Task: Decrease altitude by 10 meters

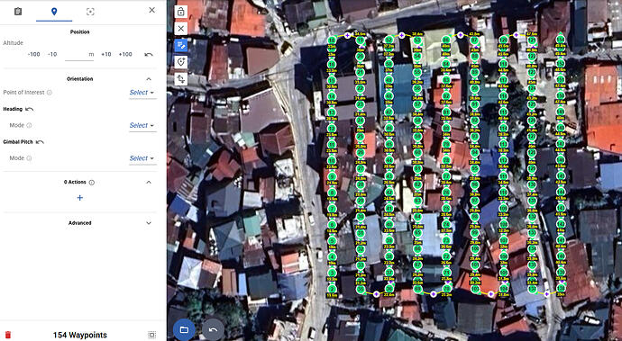Action: tap(52, 54)
